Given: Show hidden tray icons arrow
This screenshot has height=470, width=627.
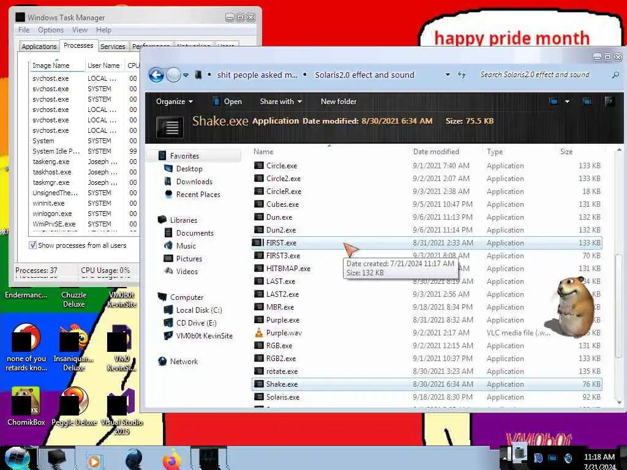Looking at the screenshot, I should [505, 458].
